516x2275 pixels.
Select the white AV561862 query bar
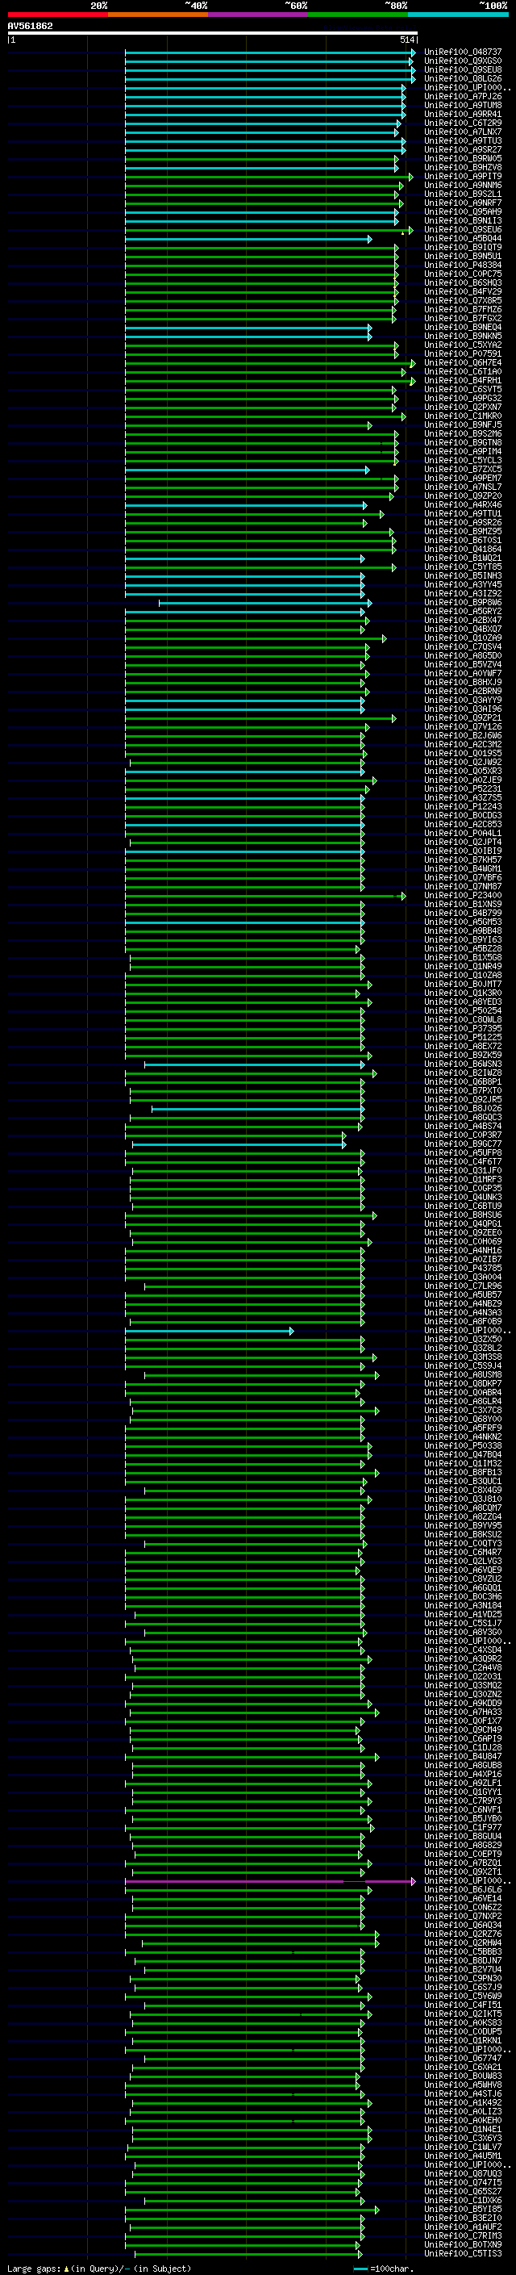(213, 34)
